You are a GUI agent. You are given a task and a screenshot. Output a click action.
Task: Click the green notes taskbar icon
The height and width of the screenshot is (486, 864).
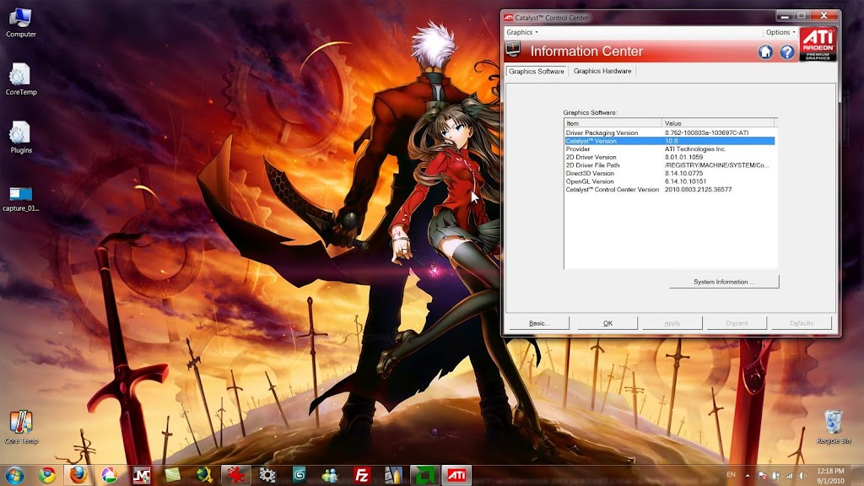click(172, 475)
